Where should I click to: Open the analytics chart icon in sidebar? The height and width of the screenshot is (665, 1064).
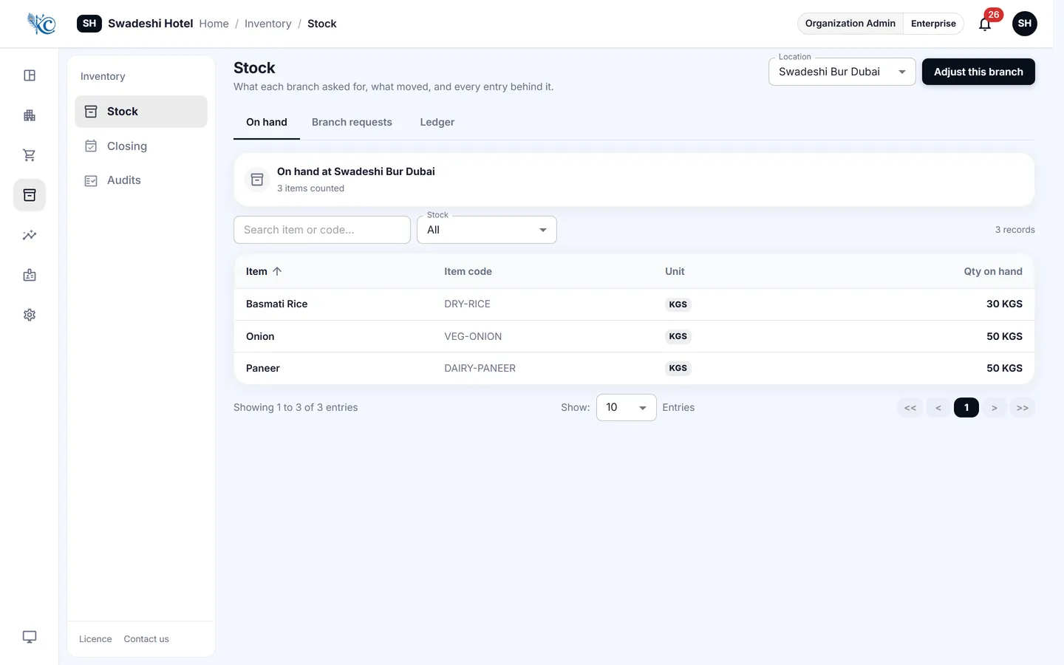pyautogui.click(x=30, y=235)
